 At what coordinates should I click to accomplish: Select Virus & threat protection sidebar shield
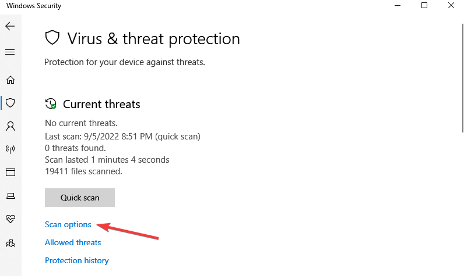click(x=10, y=103)
